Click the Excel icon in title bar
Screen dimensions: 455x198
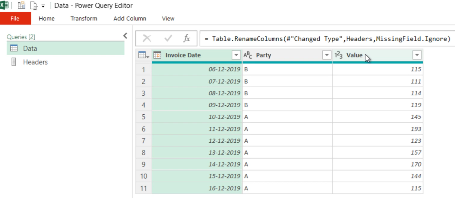pos(4,5)
